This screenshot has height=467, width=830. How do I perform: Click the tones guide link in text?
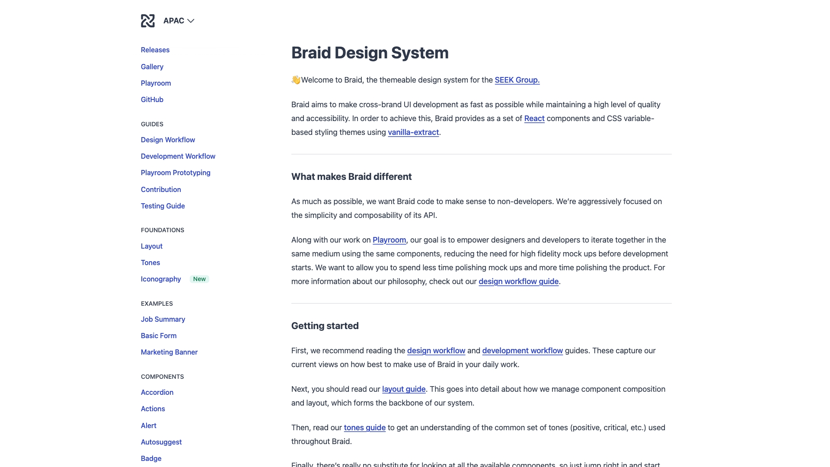coord(364,427)
